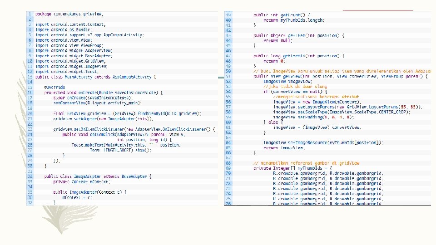Click the Toast.LENGTH_SHORT).show() line

pyautogui.click(x=120, y=150)
